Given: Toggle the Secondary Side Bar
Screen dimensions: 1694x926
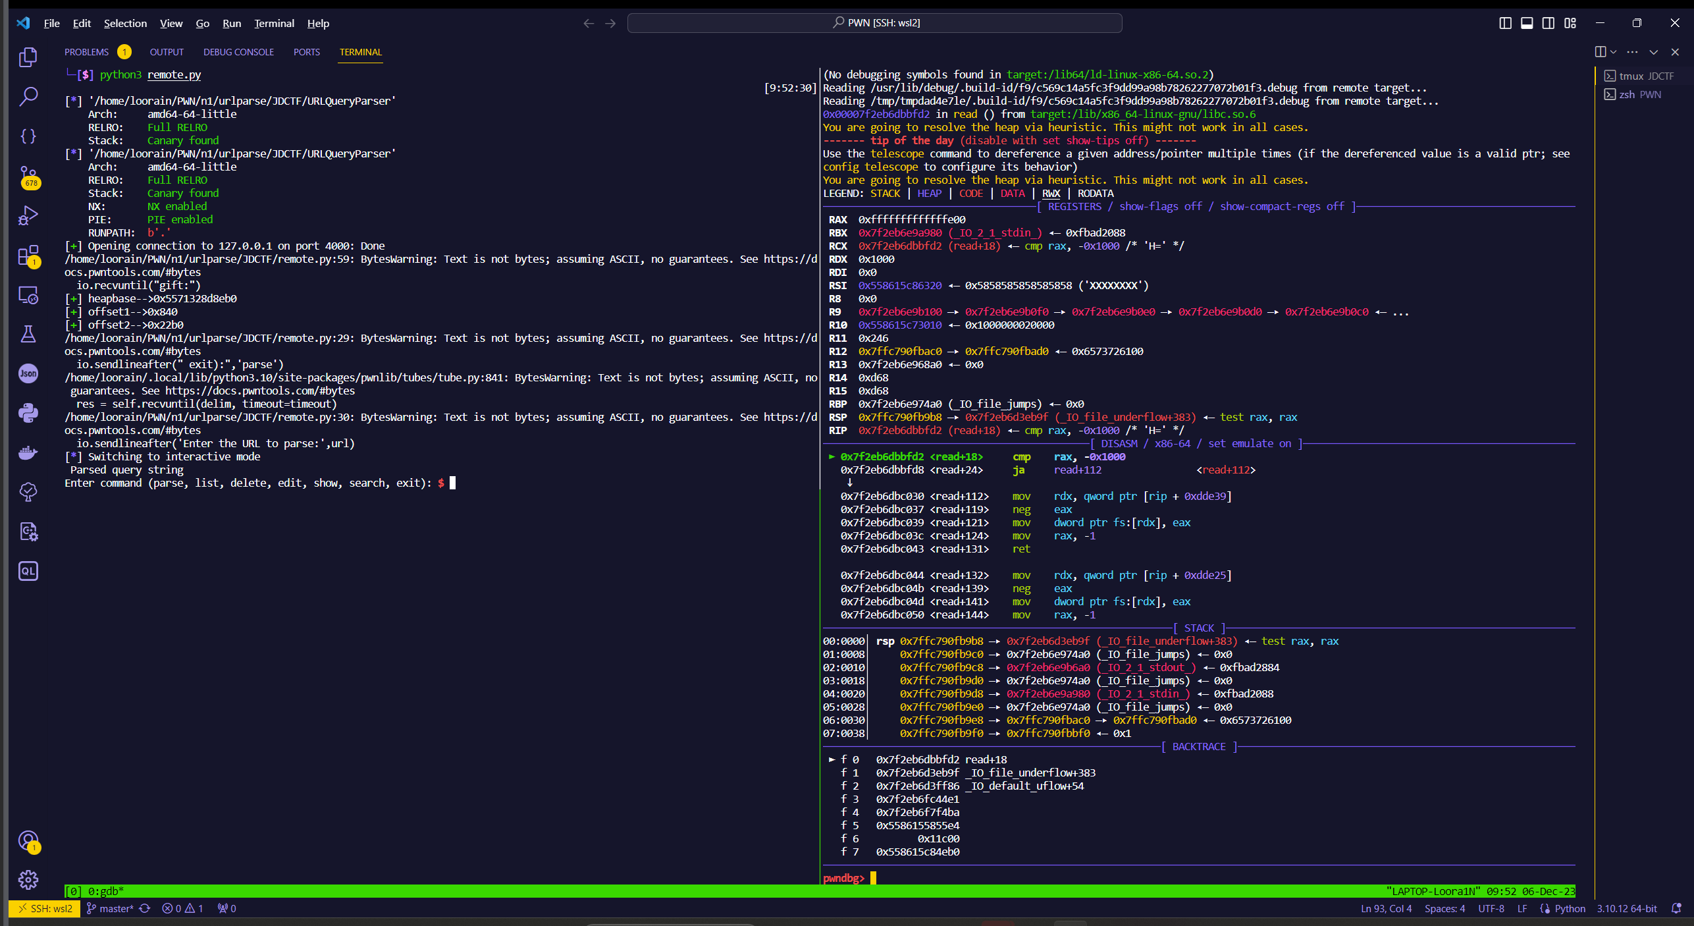Looking at the screenshot, I should click(1548, 23).
